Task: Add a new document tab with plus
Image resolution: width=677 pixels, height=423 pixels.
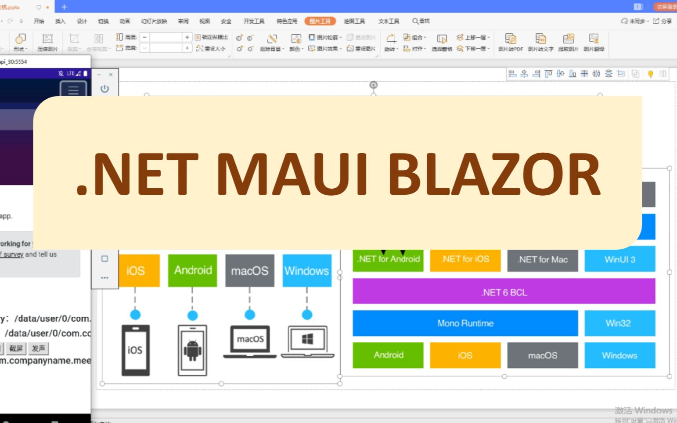Action: click(x=64, y=7)
